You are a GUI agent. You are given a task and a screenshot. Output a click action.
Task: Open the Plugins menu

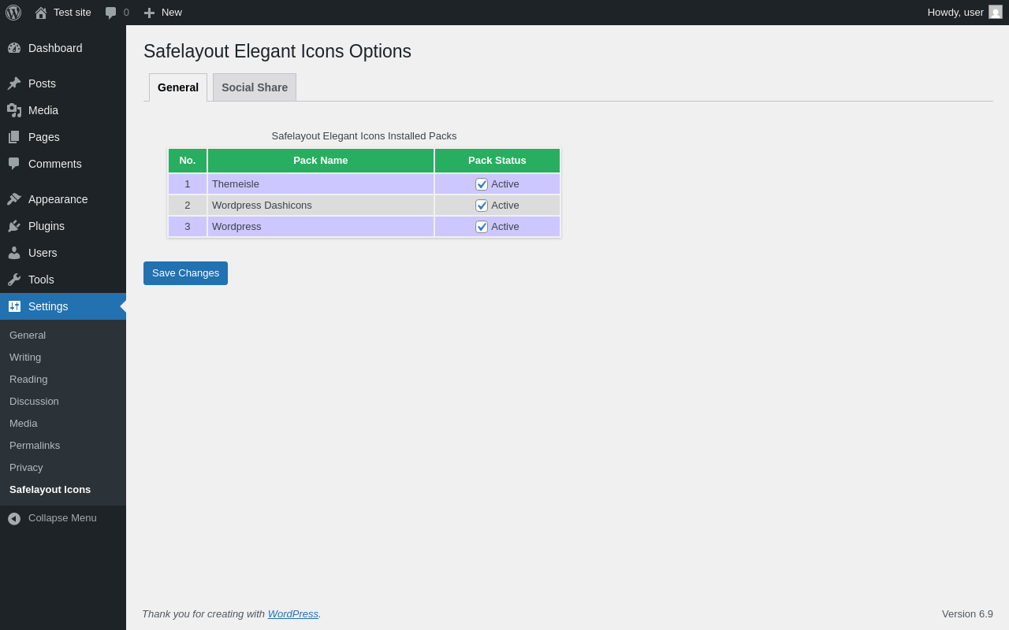tap(63, 226)
